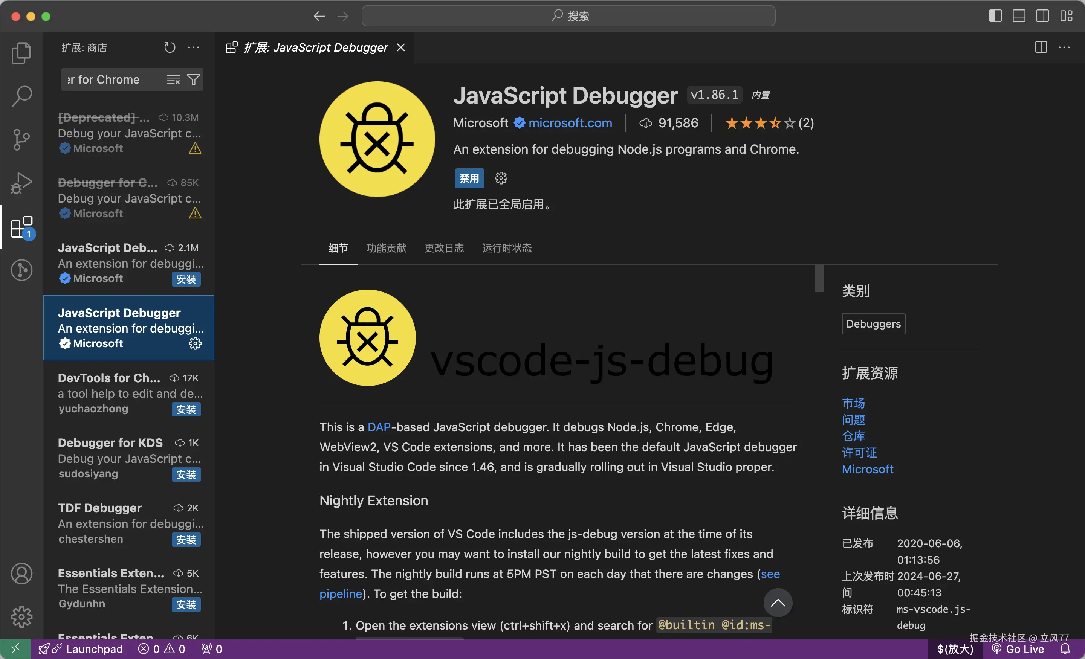Click Launchpad in the status bar
This screenshot has height=659, width=1085.
coord(81,649)
